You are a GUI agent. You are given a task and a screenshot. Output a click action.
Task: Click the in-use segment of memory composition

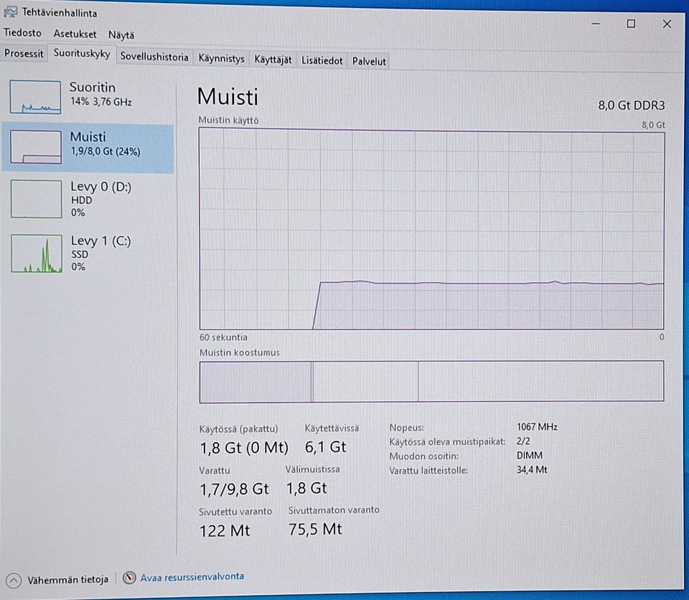(x=256, y=382)
